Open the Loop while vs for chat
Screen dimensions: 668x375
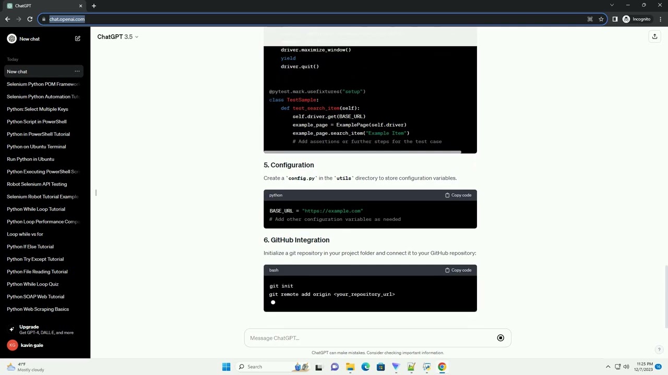[x=44, y=234]
